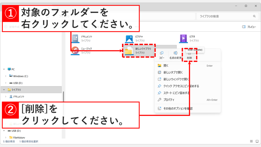
Task: Choose 新しいウィンドウで開く menu entry
Action: (188, 79)
